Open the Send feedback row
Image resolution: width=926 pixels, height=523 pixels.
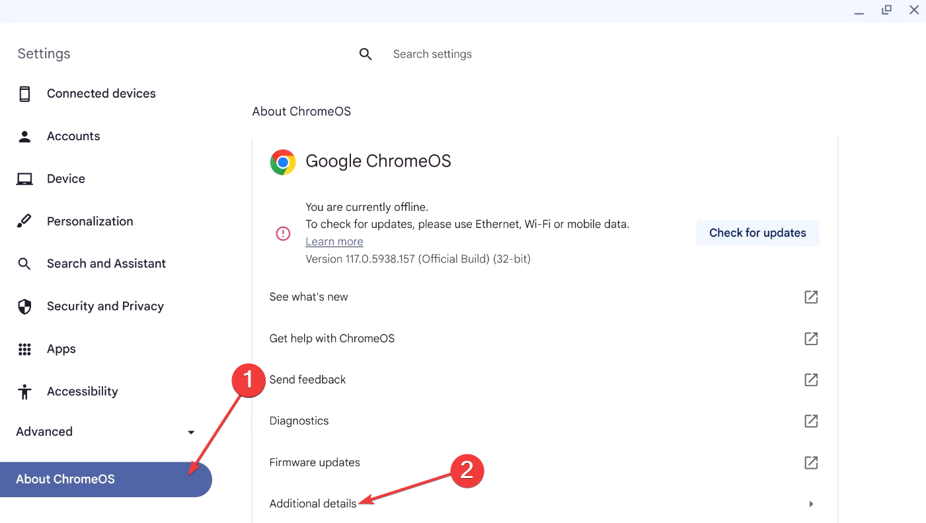(x=544, y=380)
